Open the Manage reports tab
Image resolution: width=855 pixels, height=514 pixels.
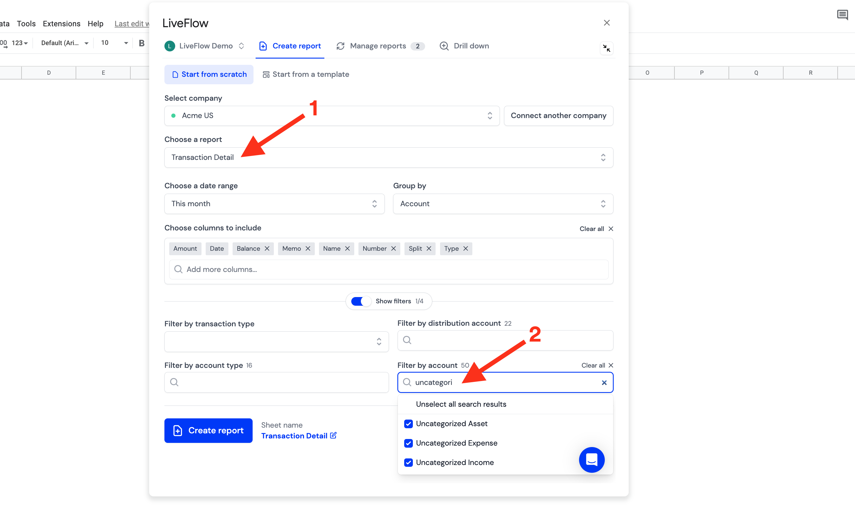coord(380,46)
